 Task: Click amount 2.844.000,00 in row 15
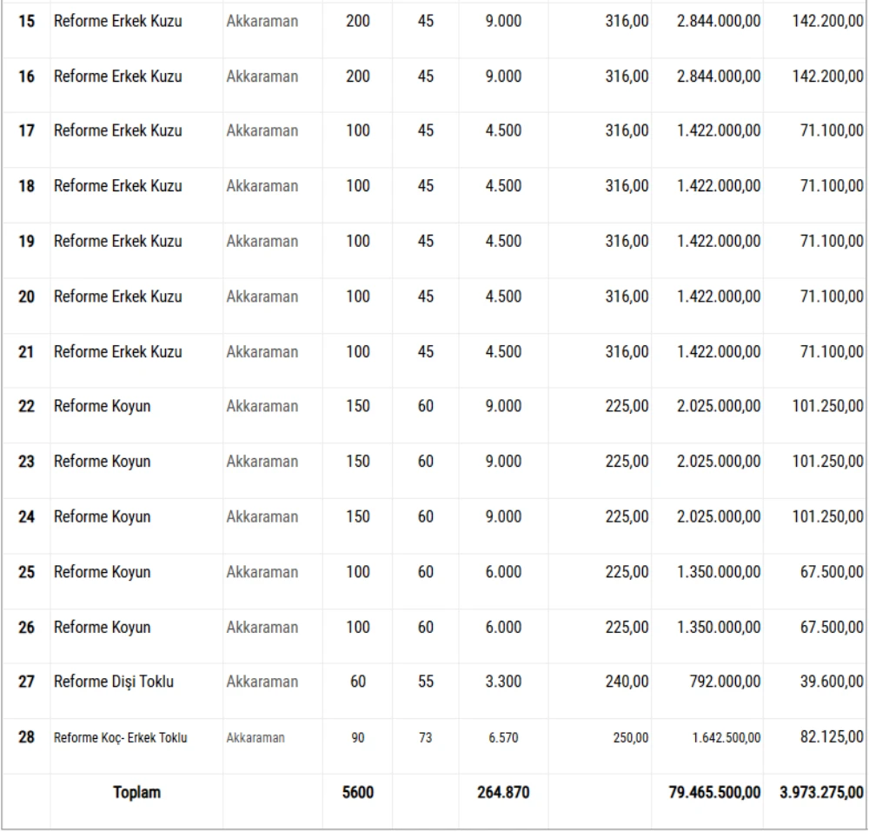pos(719,21)
